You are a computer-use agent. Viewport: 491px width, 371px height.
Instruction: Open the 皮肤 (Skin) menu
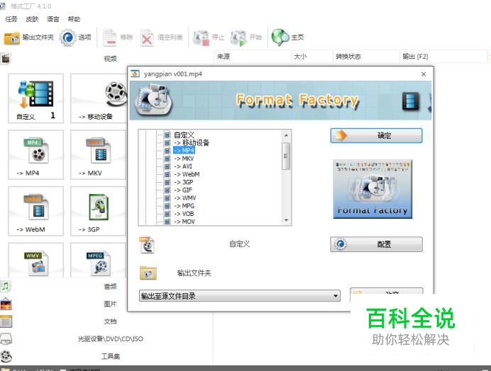click(x=32, y=19)
